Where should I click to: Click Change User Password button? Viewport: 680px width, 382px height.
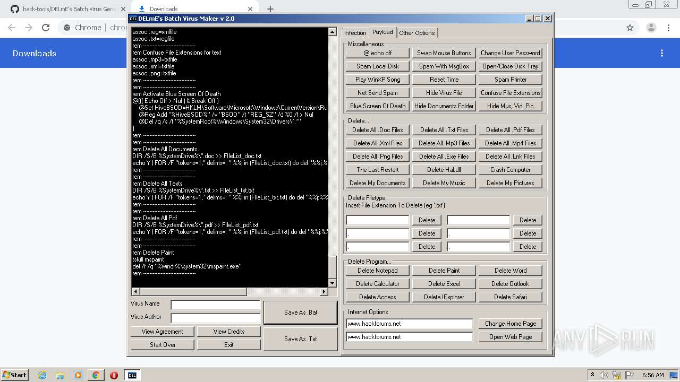[x=511, y=53]
